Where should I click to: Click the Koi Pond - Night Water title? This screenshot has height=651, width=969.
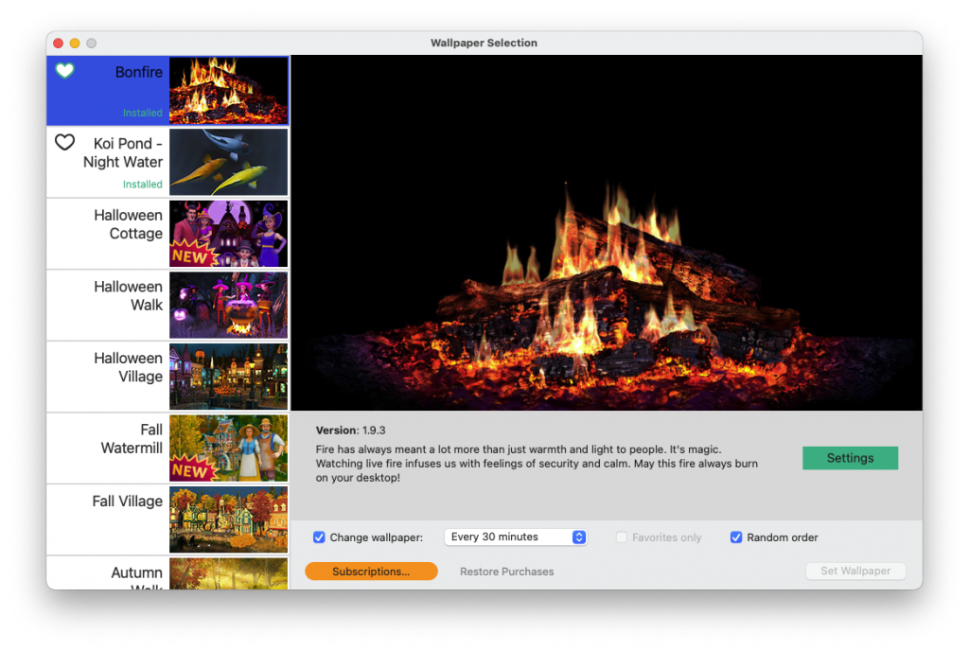[123, 152]
